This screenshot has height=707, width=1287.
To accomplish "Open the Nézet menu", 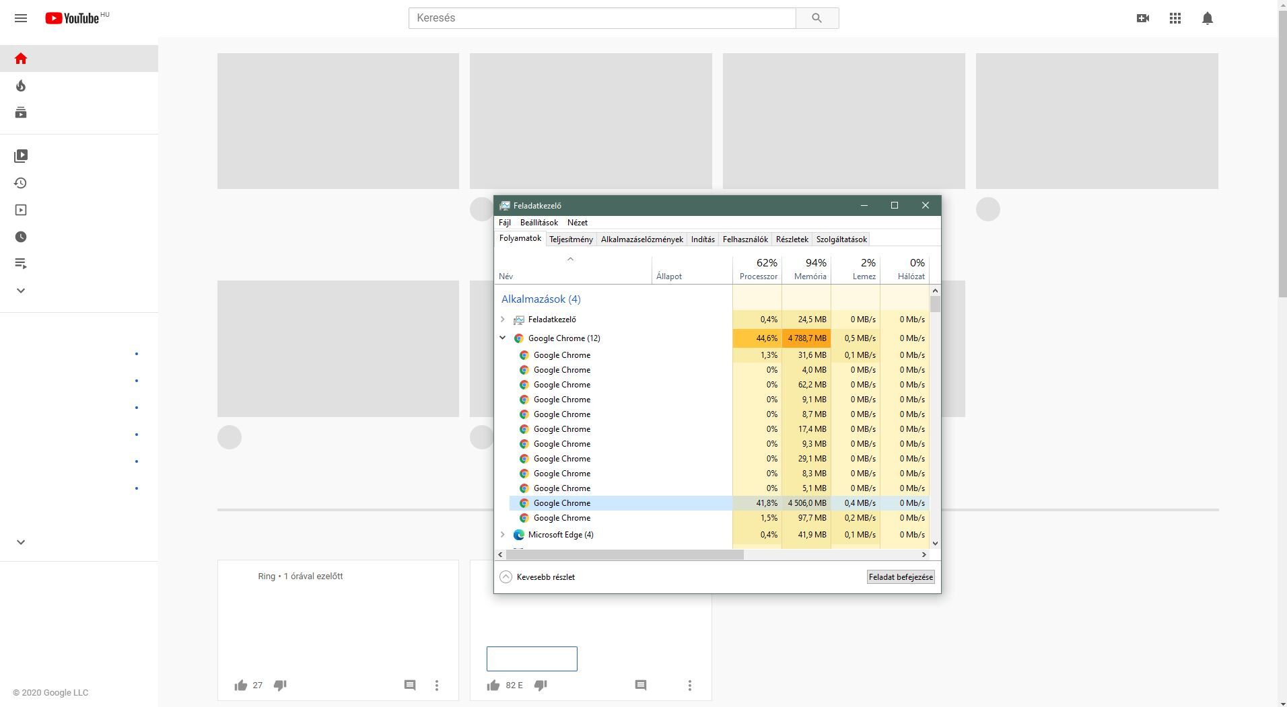I will click(578, 223).
